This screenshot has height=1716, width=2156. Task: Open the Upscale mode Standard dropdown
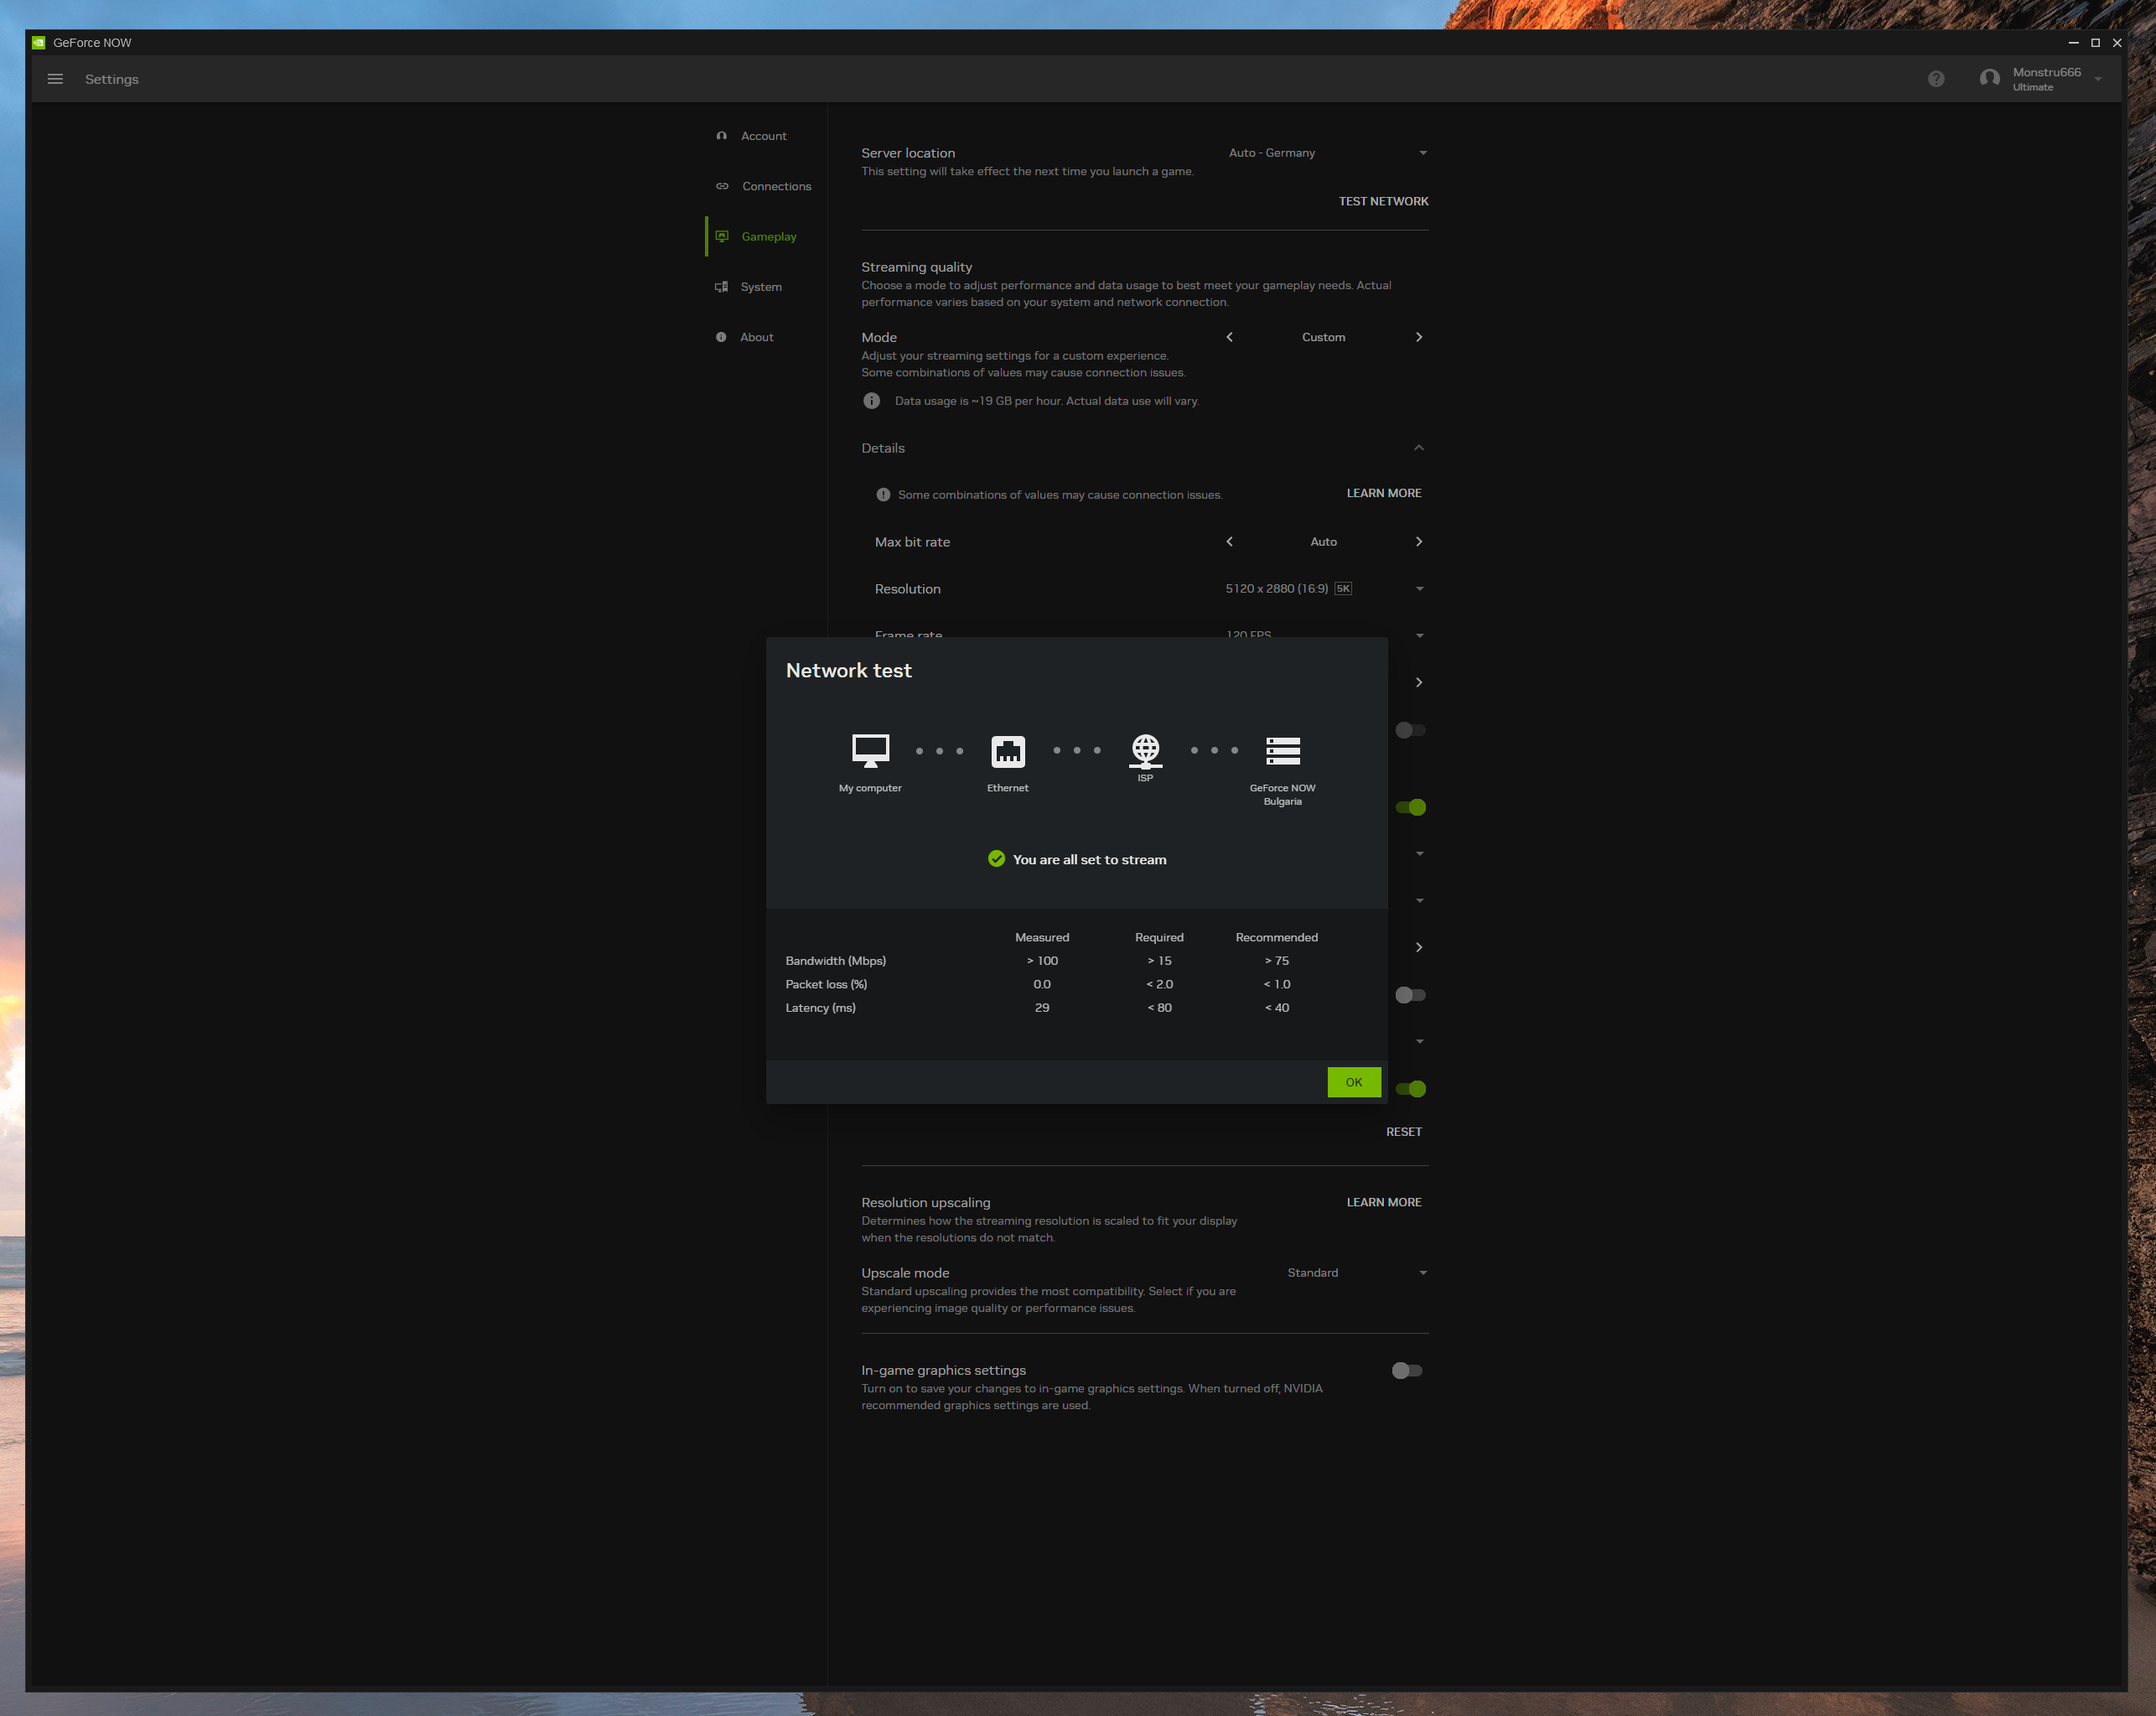[x=1356, y=1273]
